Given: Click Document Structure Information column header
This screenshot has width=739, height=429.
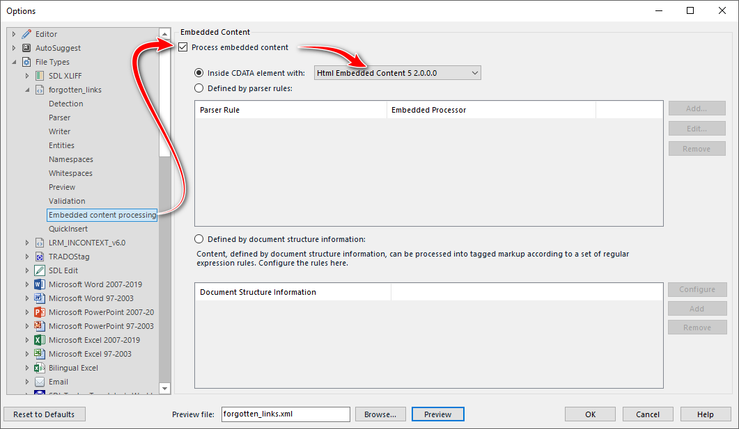Looking at the screenshot, I should coord(293,292).
